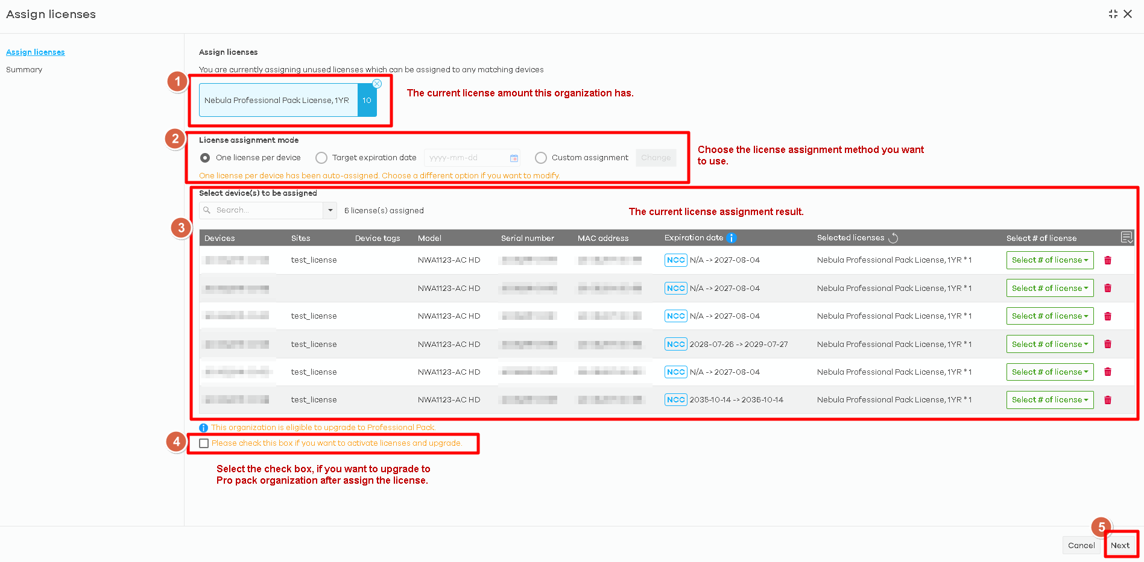Click the Expiration date column header
Image resolution: width=1144 pixels, height=562 pixels.
click(694, 238)
